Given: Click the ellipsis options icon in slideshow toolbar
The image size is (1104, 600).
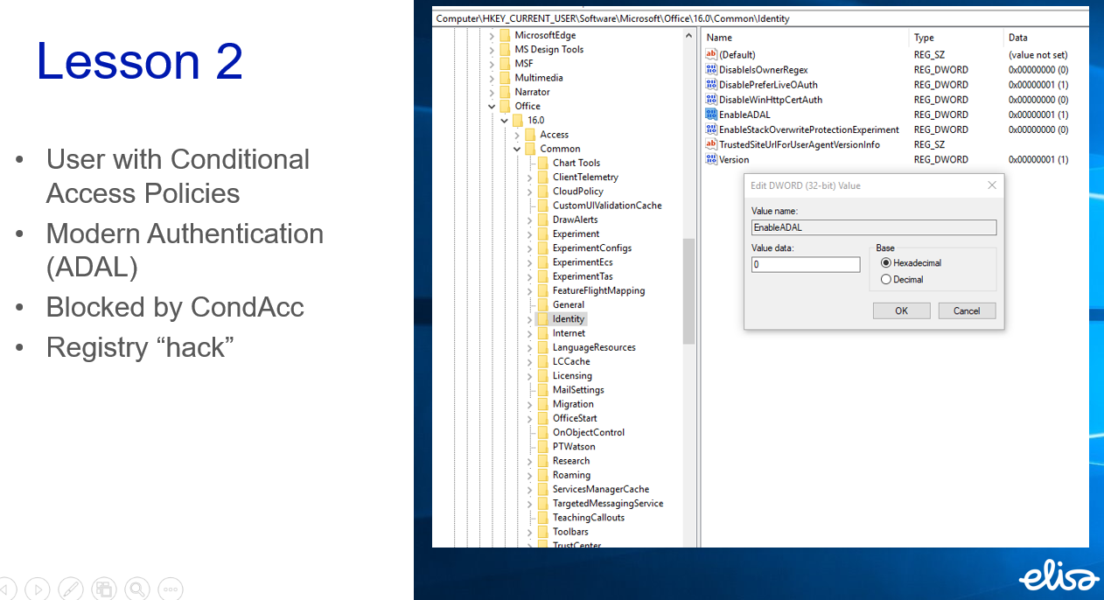Looking at the screenshot, I should pyautogui.click(x=171, y=589).
